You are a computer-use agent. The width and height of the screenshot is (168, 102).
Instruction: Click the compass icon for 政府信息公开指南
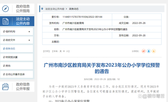[x=6, y=9]
